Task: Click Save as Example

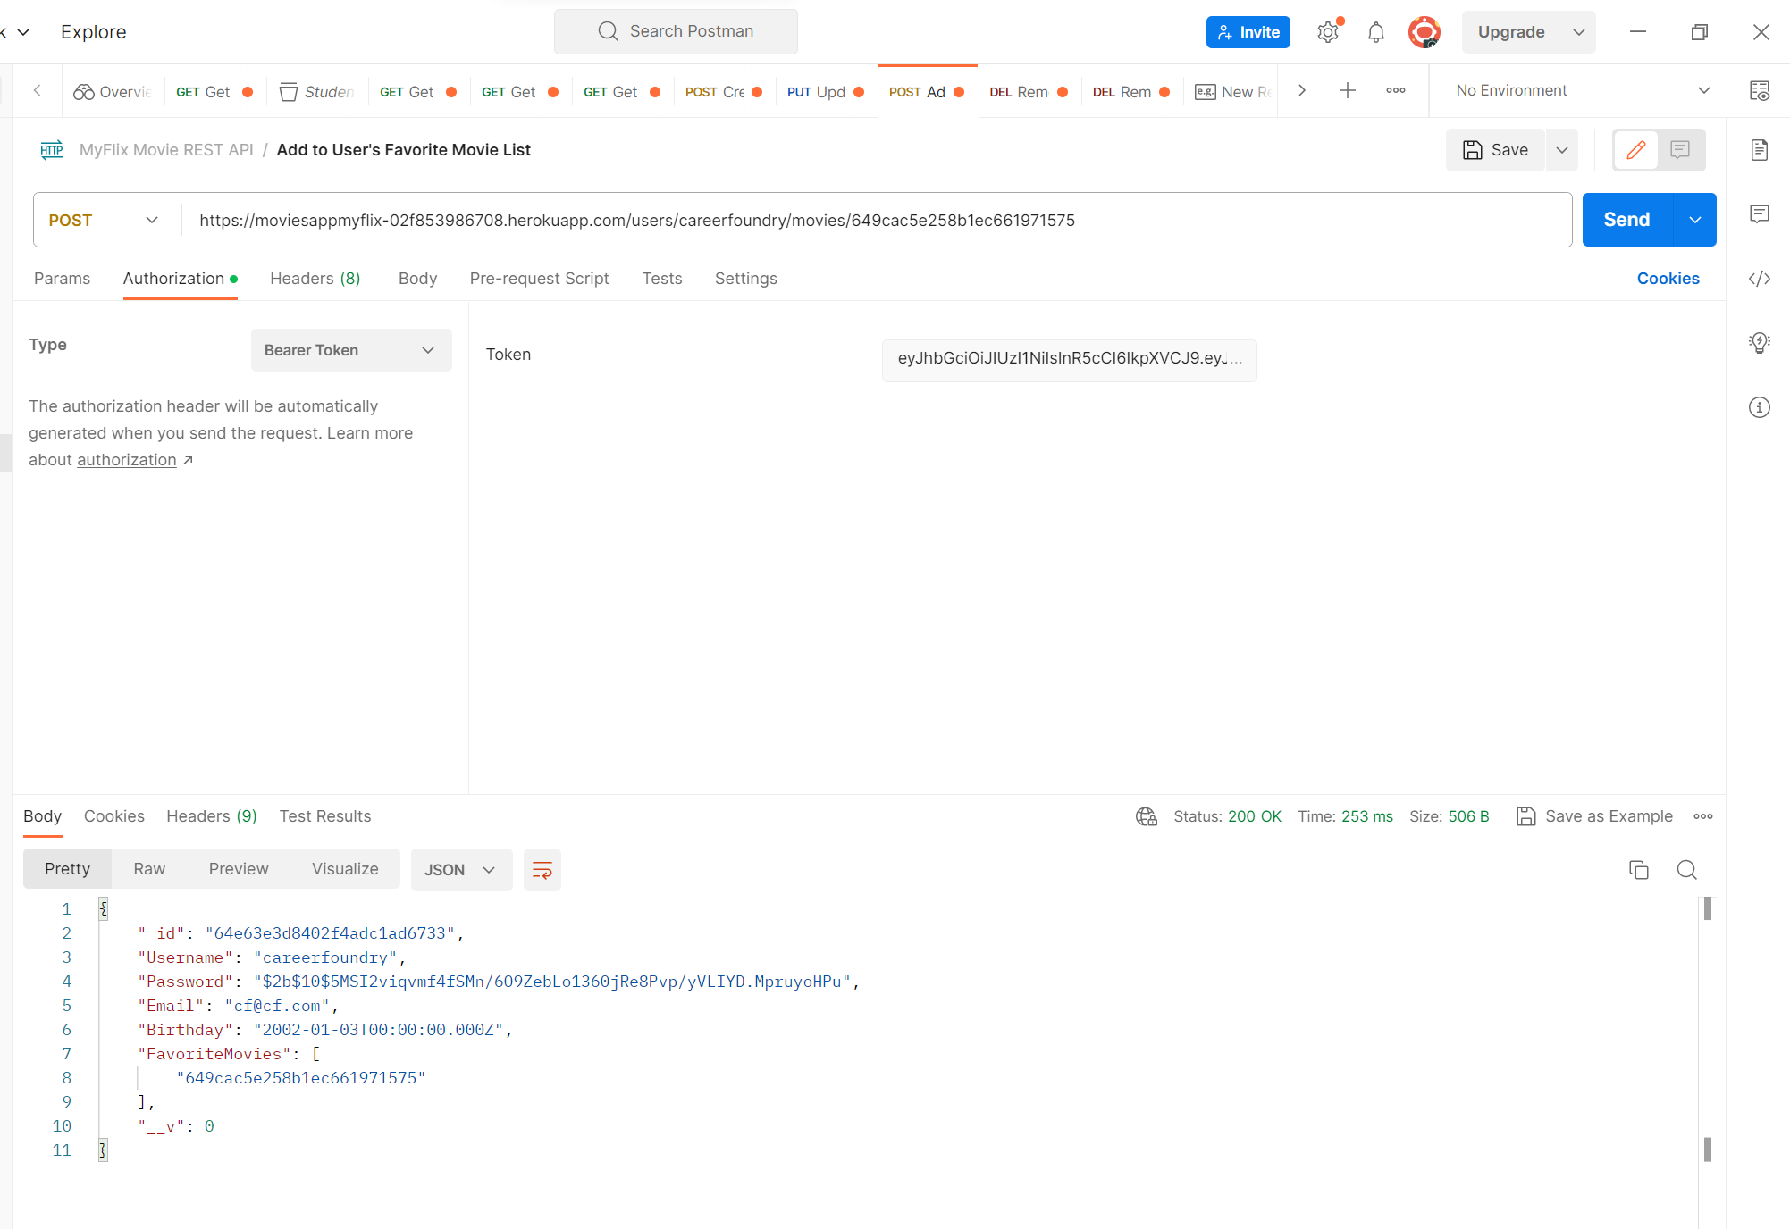Action: (1595, 816)
